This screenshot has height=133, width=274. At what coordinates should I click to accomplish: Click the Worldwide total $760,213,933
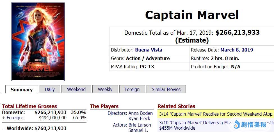pyautogui.click(x=51, y=128)
